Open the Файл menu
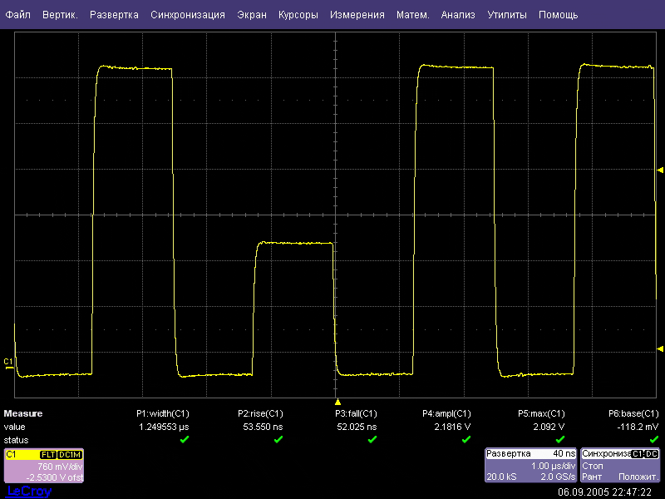This screenshot has width=665, height=499. pyautogui.click(x=18, y=15)
